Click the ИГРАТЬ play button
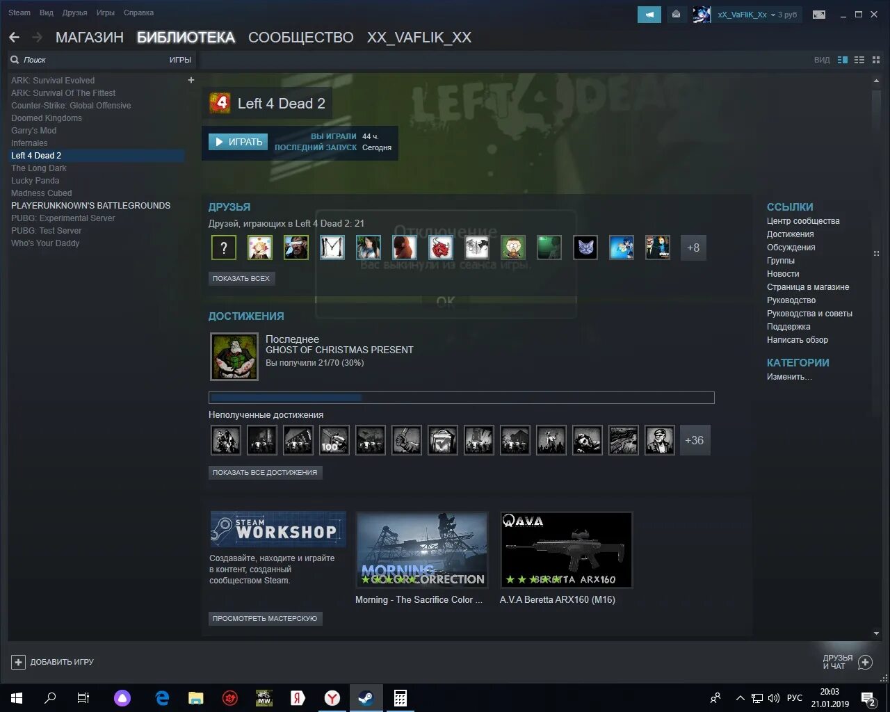Viewport: 890px width, 712px height. tap(238, 142)
